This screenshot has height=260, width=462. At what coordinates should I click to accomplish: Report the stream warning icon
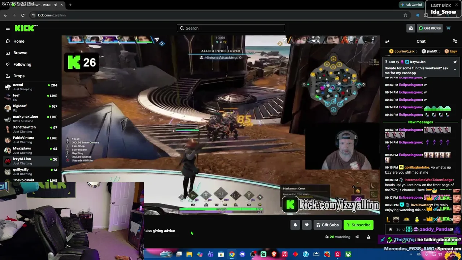pyautogui.click(x=369, y=237)
